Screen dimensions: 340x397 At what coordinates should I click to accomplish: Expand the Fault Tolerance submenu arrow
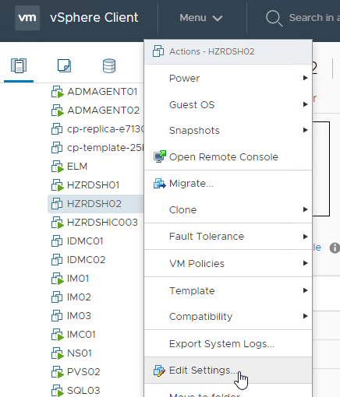[x=306, y=237]
